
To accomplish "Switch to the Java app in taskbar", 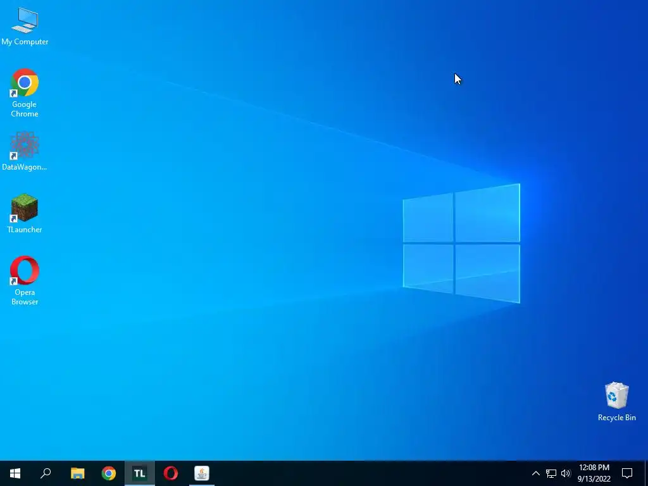I will coord(202,473).
